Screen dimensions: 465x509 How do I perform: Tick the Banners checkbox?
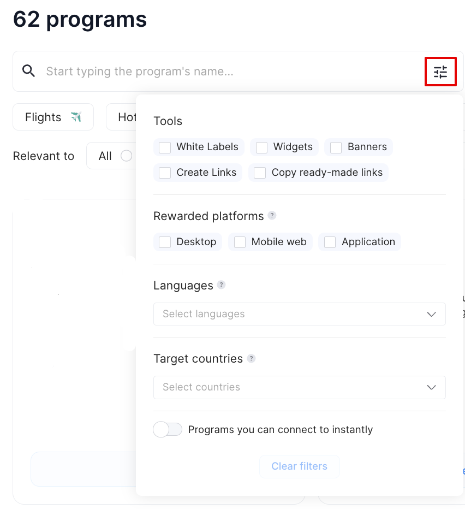pos(336,147)
